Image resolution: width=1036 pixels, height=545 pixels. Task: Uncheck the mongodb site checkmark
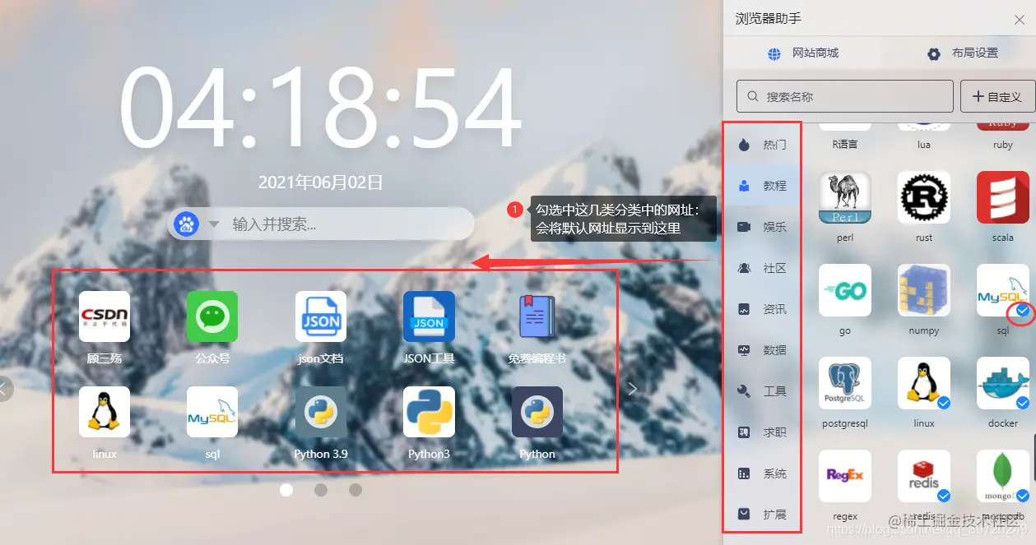1023,496
